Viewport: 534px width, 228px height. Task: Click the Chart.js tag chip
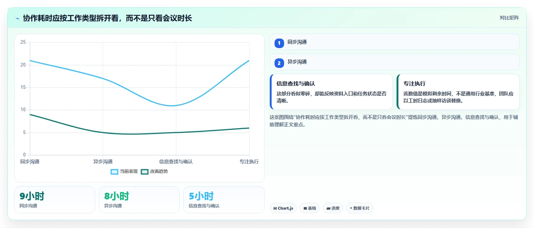coord(283,208)
